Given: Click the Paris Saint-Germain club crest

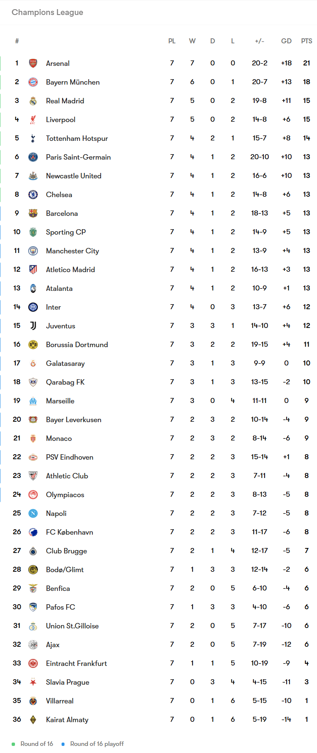Looking at the screenshot, I should click(x=33, y=157).
